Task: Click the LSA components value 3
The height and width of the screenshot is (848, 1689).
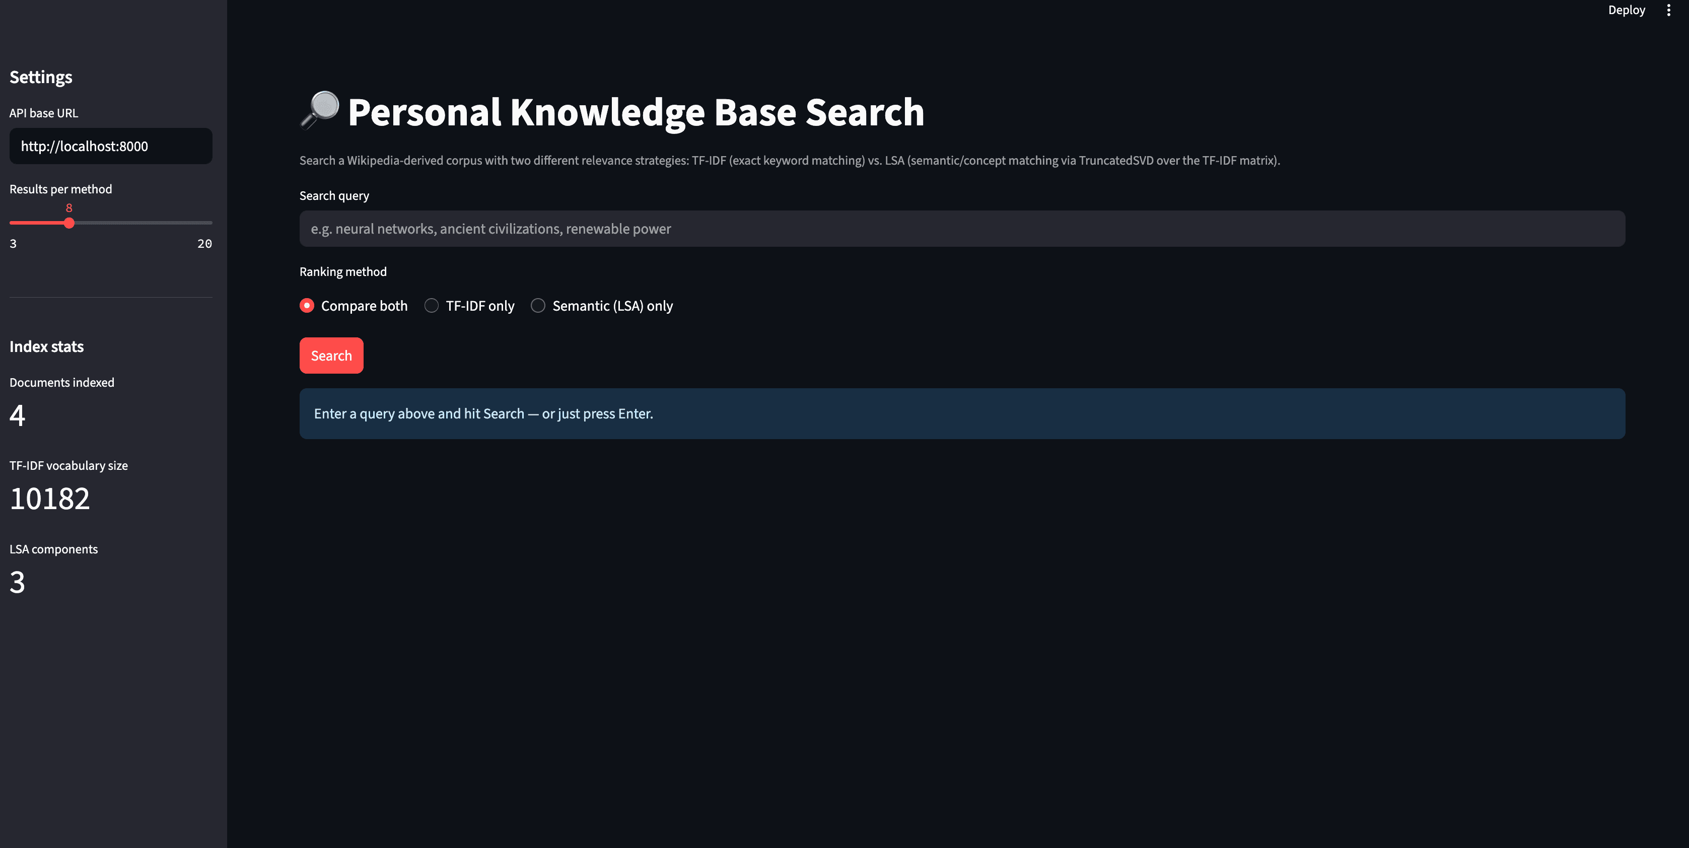Action: (18, 583)
